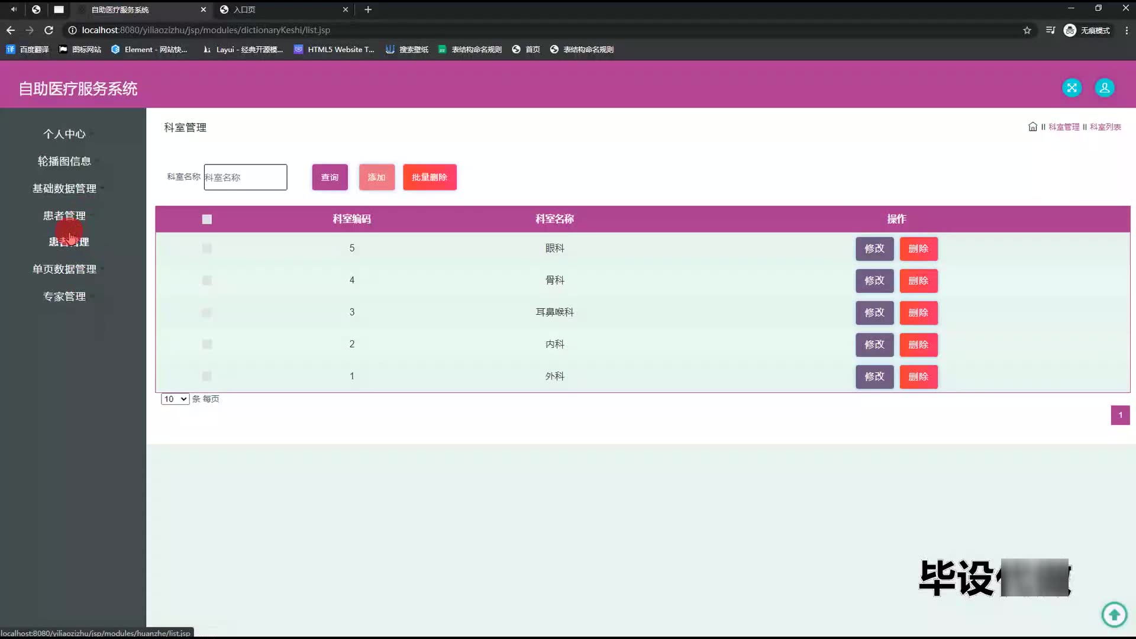1136x639 pixels.
Task: Click 修改 for the 骨科 row
Action: coord(874,281)
